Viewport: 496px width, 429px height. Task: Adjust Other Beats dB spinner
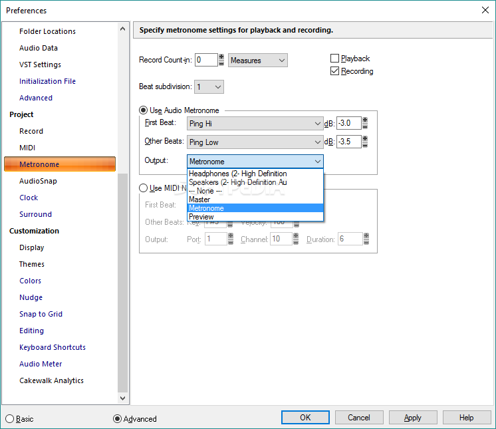coord(365,142)
